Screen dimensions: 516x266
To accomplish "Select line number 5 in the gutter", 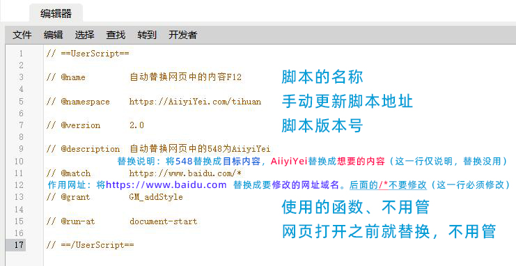I will click(x=21, y=102).
